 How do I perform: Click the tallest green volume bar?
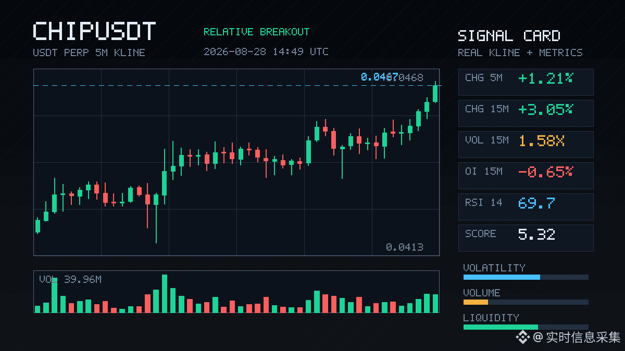[165, 293]
